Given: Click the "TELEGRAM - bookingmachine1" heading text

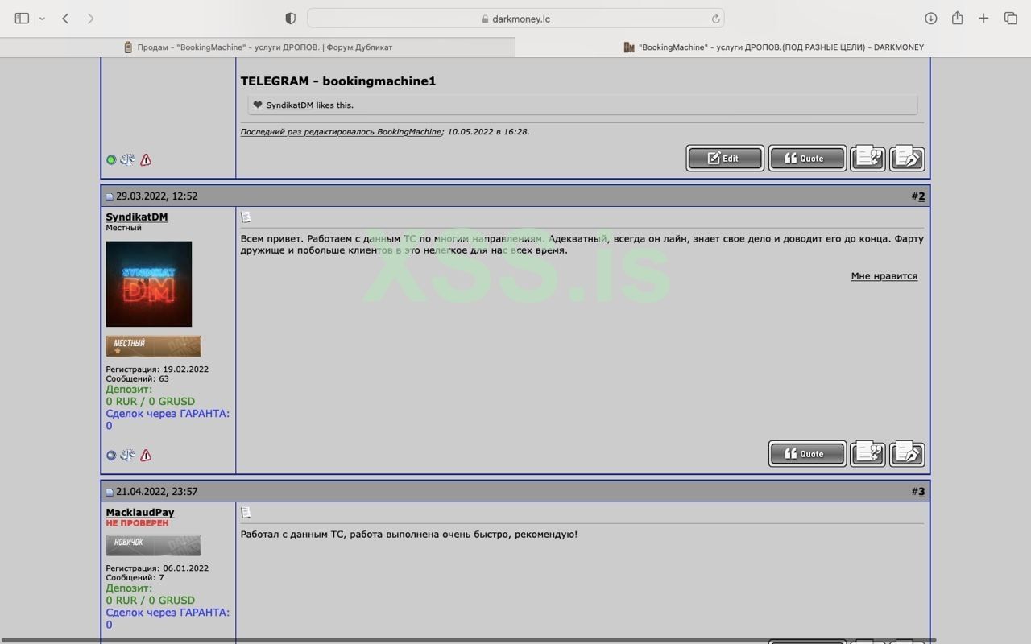Looking at the screenshot, I should pos(338,81).
